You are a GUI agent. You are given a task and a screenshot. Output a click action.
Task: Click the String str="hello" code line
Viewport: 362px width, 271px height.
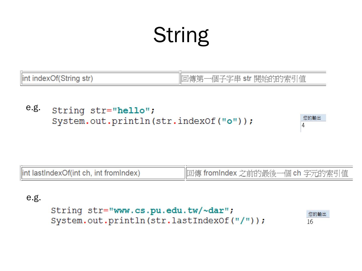(103, 110)
